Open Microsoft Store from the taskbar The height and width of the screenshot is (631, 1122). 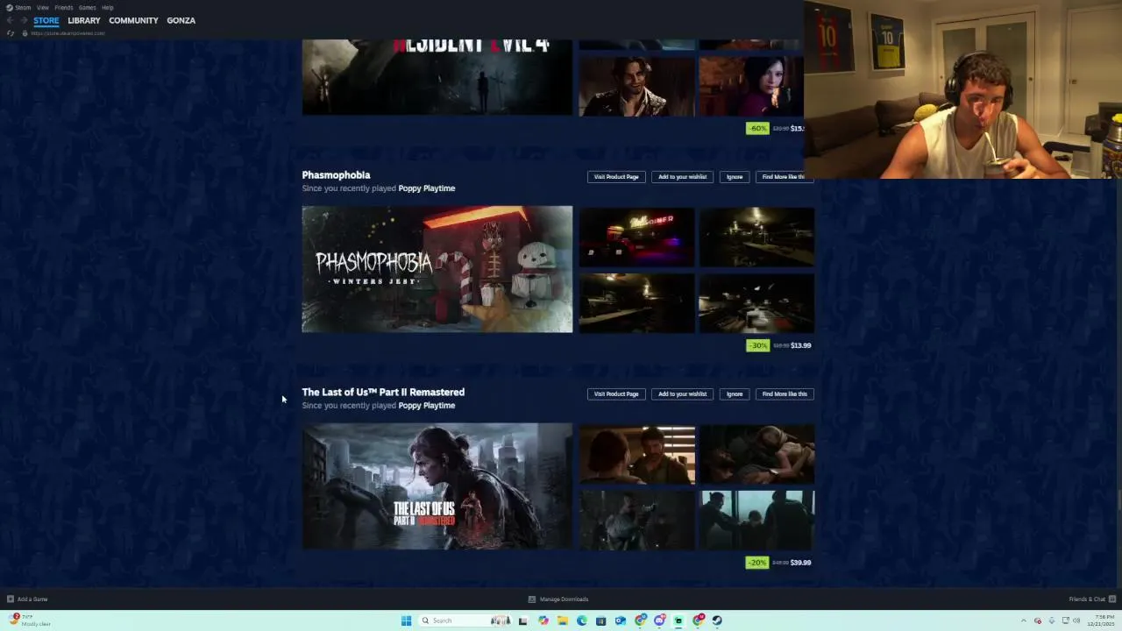point(601,620)
